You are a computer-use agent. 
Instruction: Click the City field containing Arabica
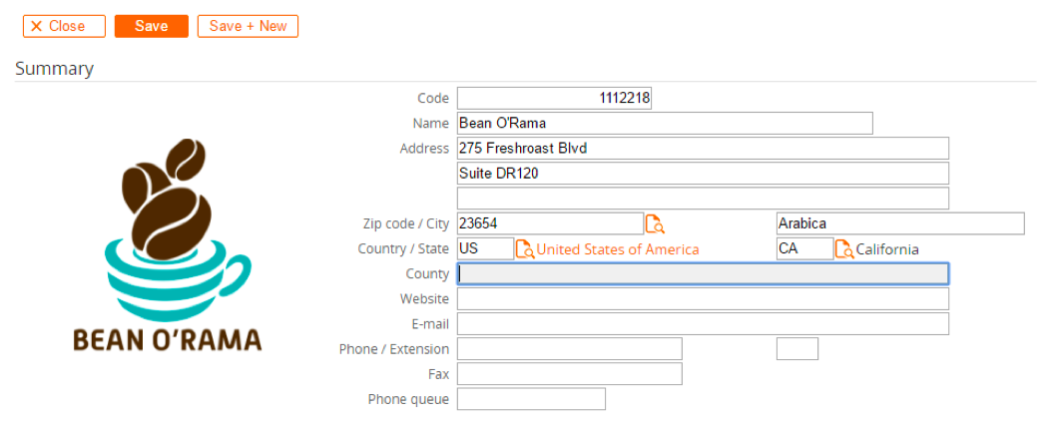900,223
